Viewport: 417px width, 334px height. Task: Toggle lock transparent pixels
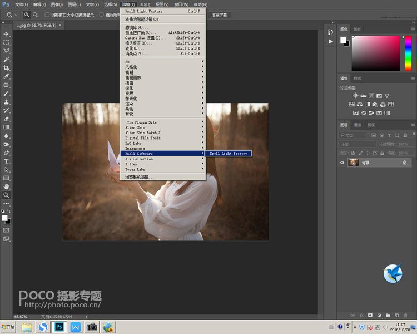pos(353,153)
